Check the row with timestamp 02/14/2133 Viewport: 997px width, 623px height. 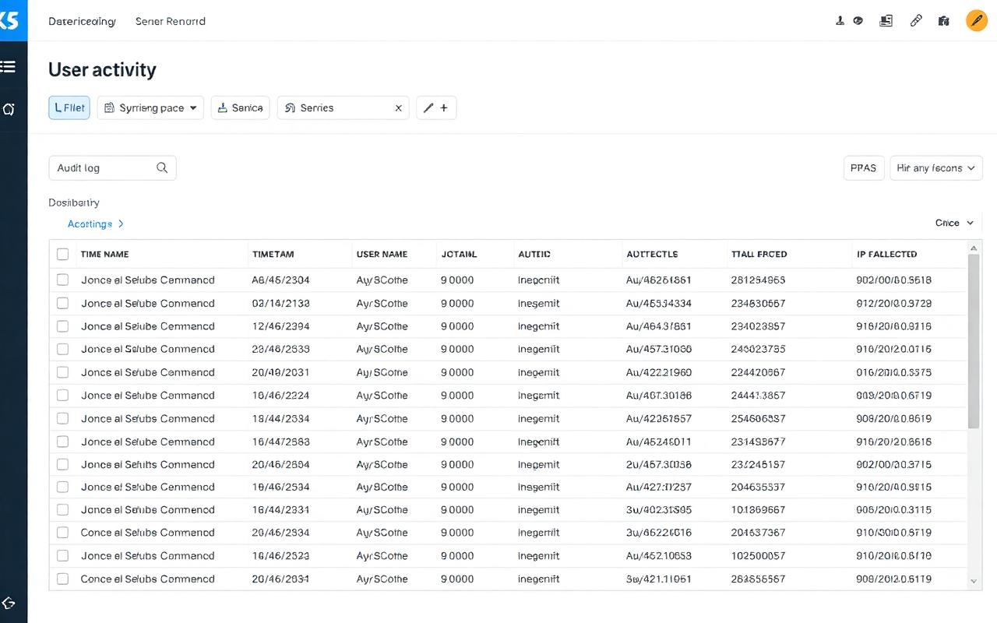pos(63,303)
